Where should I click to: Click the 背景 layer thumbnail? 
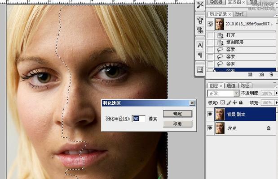tap(220, 128)
